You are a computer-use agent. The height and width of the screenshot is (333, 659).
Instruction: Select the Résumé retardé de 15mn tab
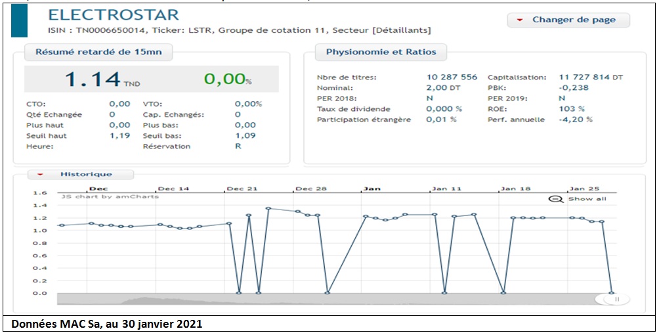[x=98, y=52]
